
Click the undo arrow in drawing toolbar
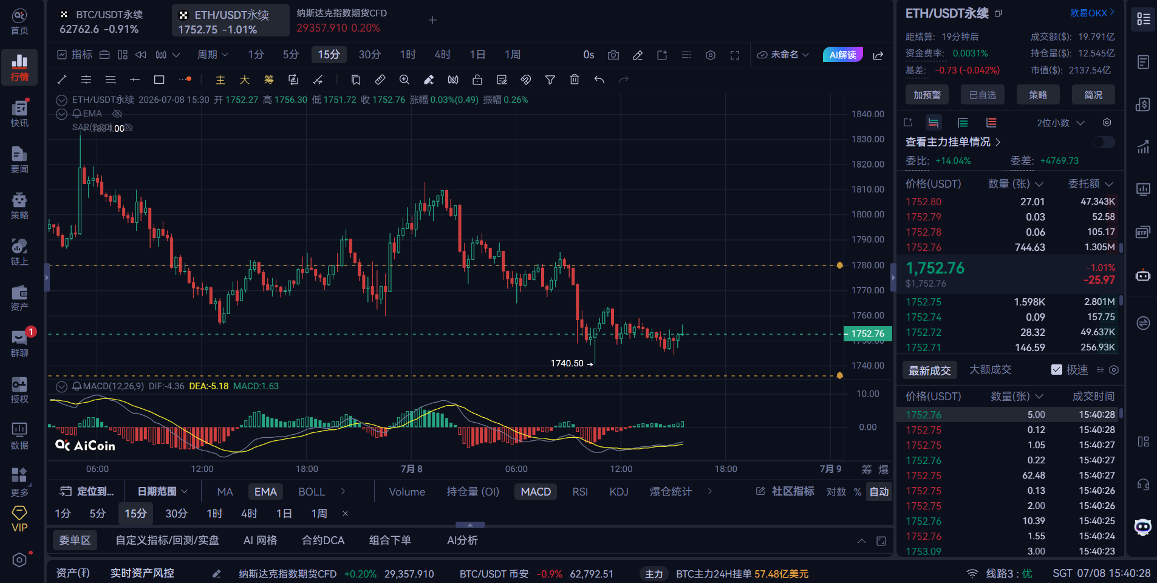599,80
